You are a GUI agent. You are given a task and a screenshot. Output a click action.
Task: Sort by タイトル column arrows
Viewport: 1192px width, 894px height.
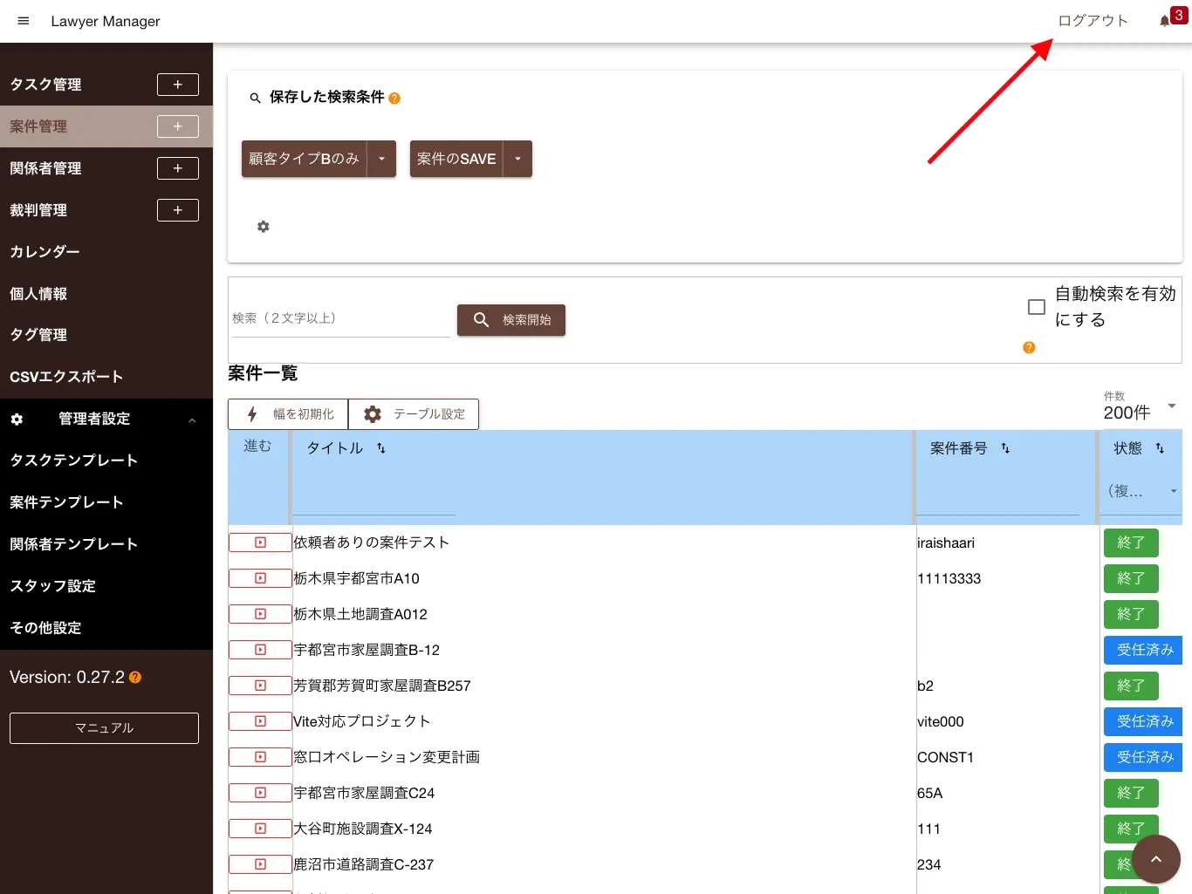click(381, 448)
